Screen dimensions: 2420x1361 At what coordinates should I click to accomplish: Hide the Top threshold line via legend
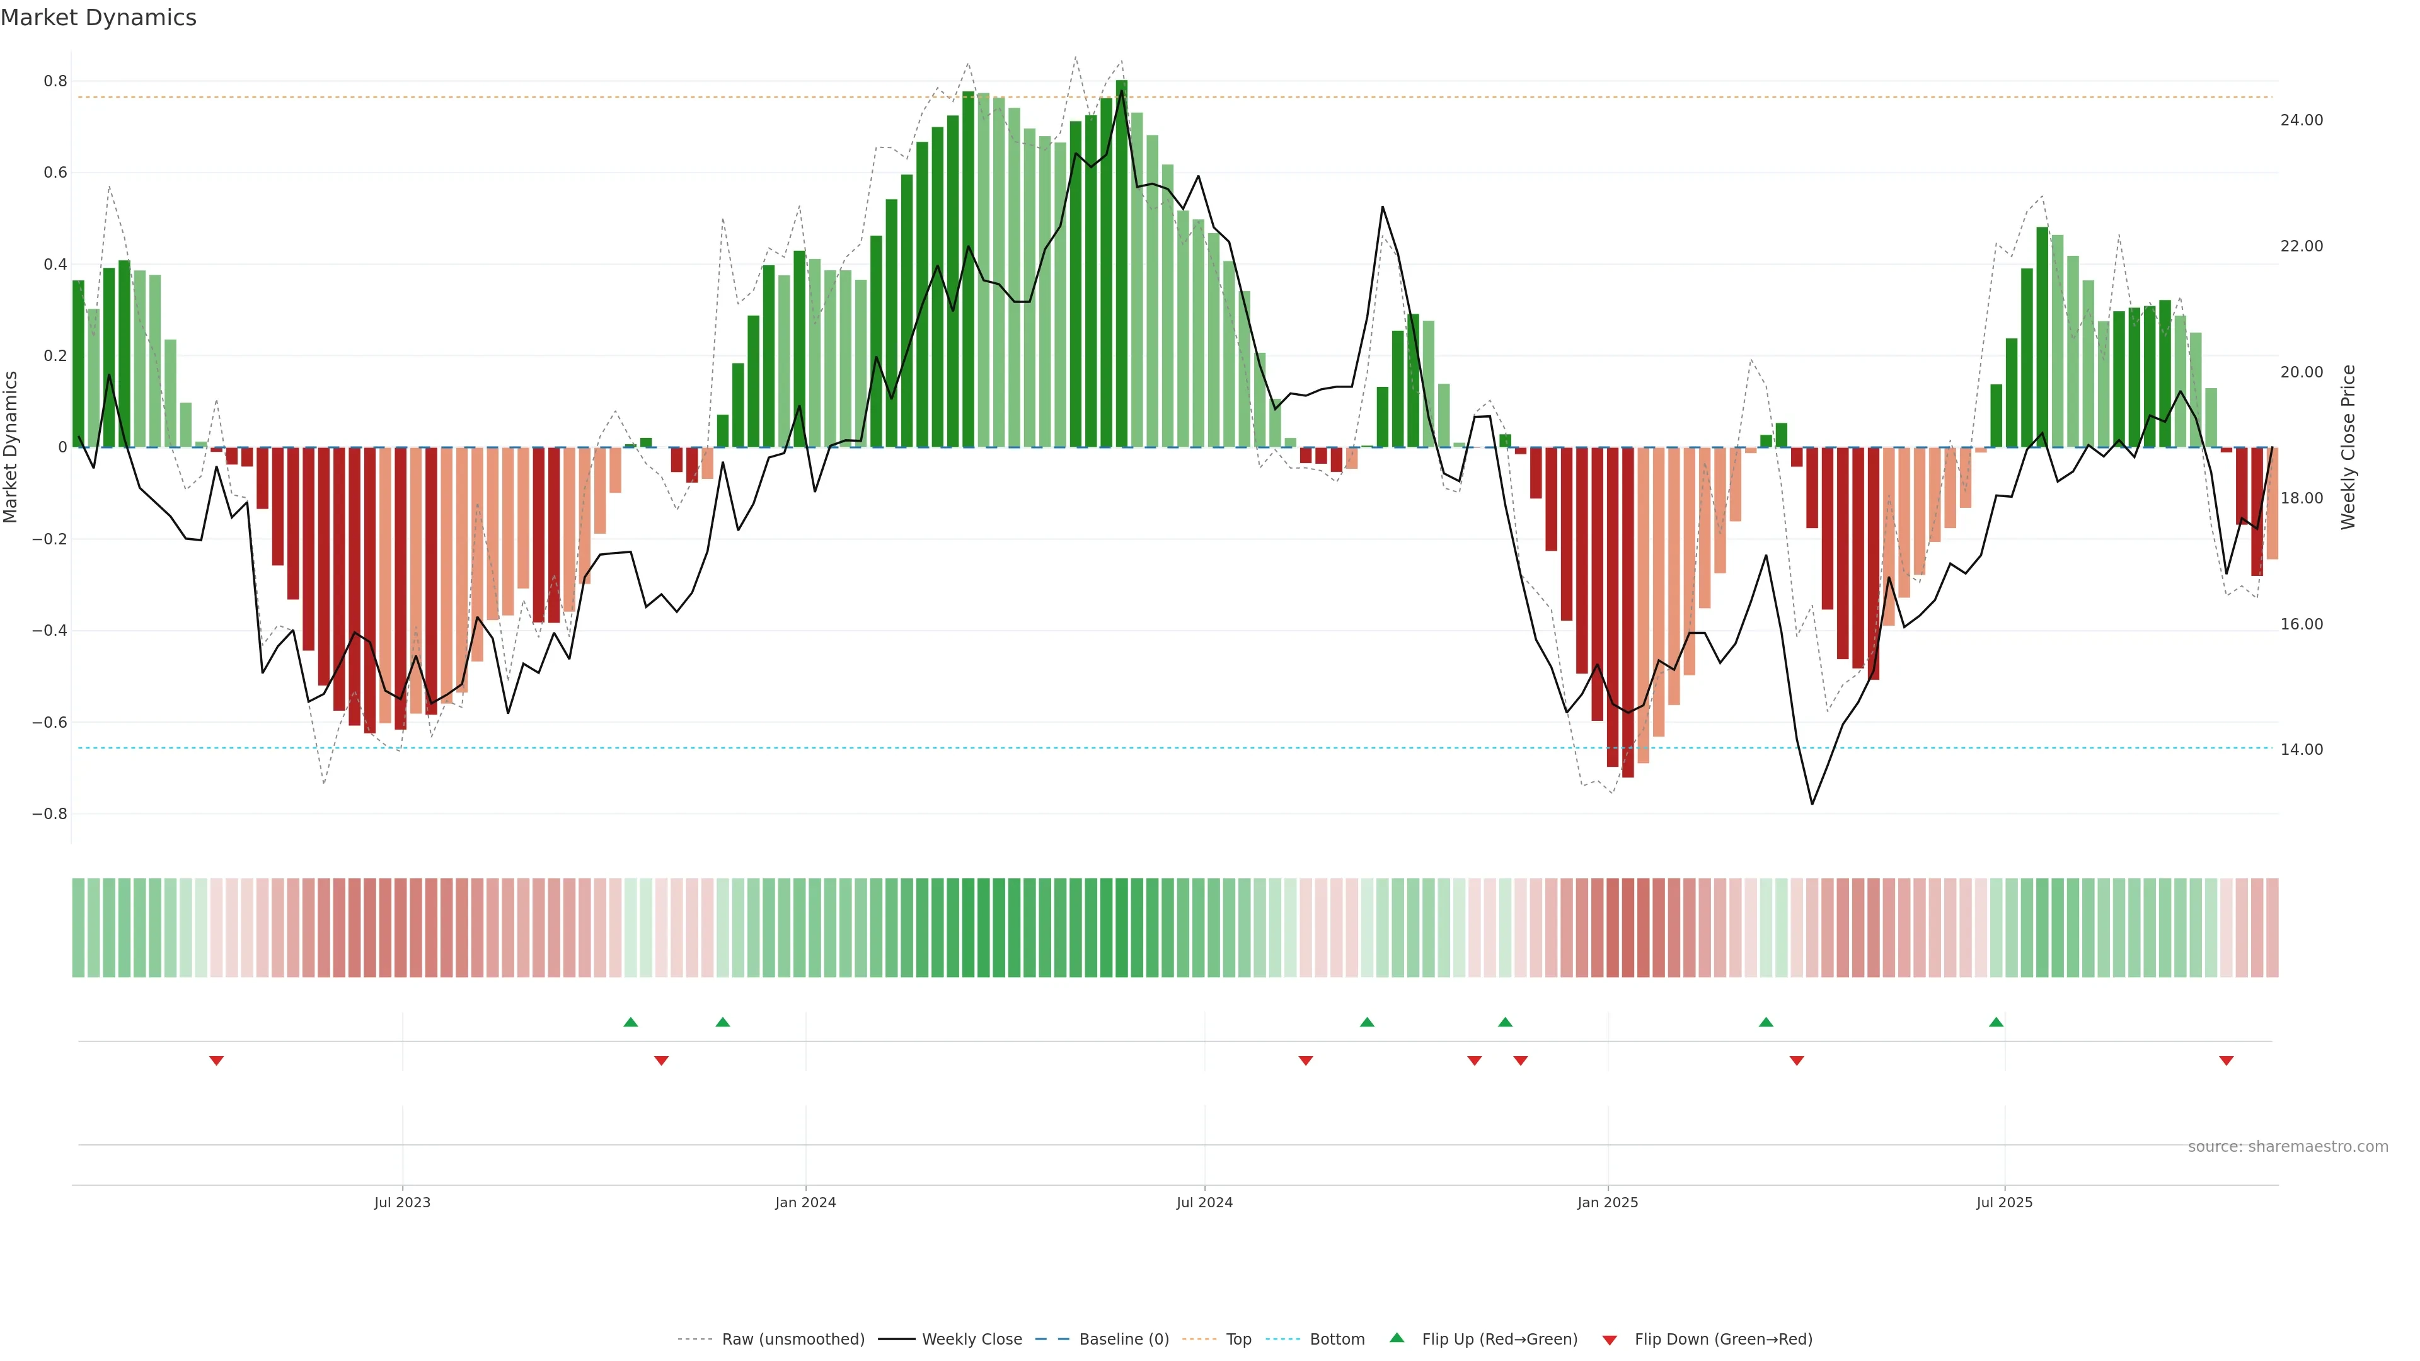click(x=1238, y=1340)
